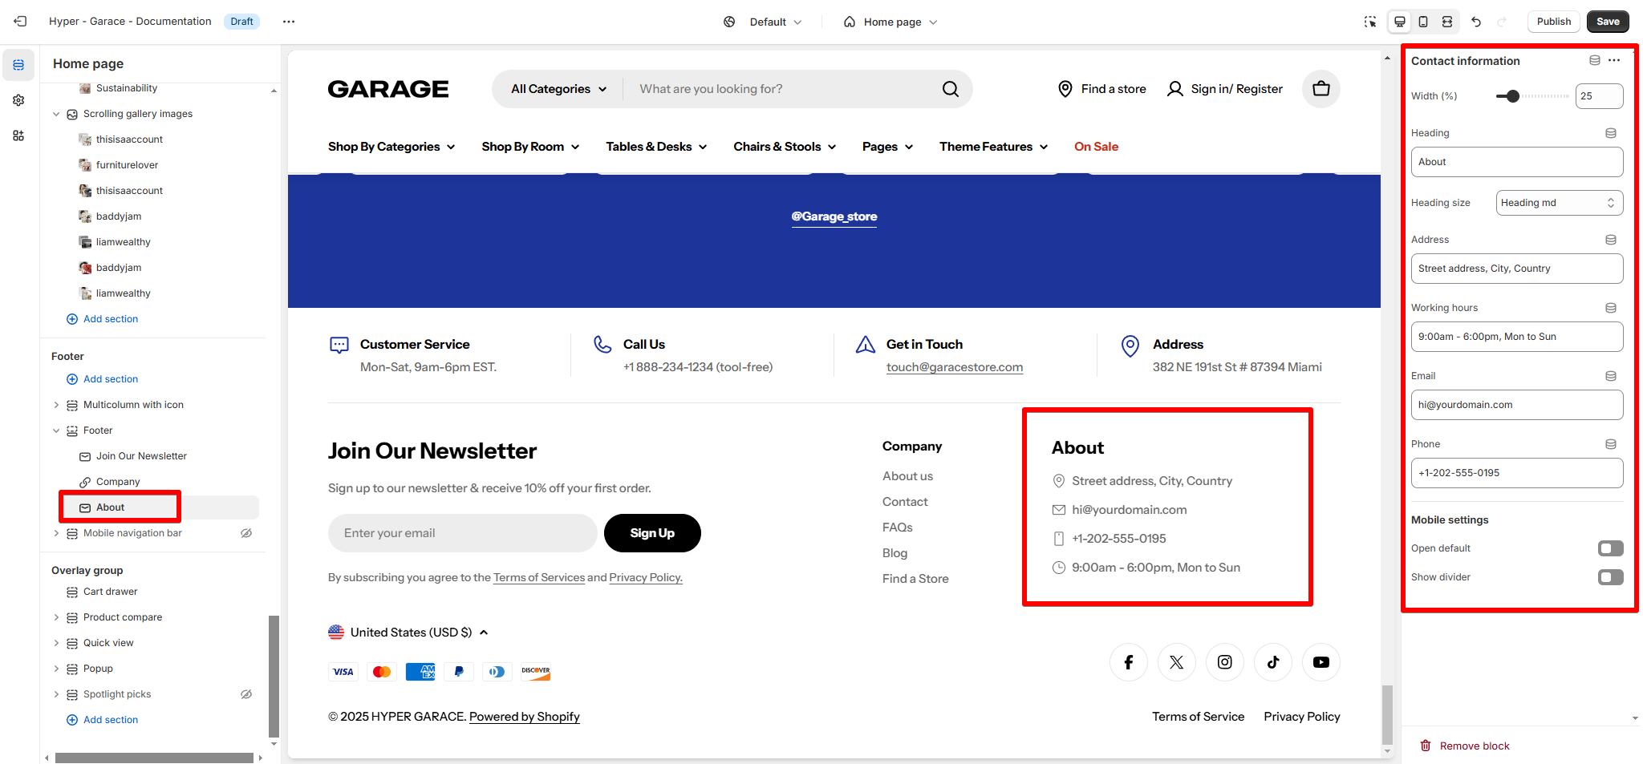Image resolution: width=1643 pixels, height=764 pixels.
Task: Click the Width (%) number field showing 25
Action: point(1599,96)
